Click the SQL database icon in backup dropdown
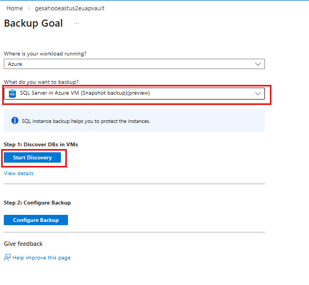The image size is (309, 285). click(x=13, y=94)
